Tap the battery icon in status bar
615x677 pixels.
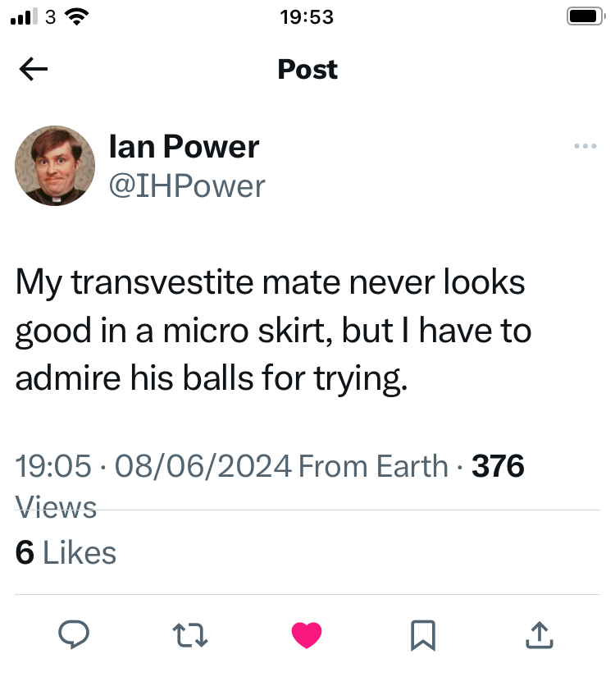pyautogui.click(x=584, y=16)
